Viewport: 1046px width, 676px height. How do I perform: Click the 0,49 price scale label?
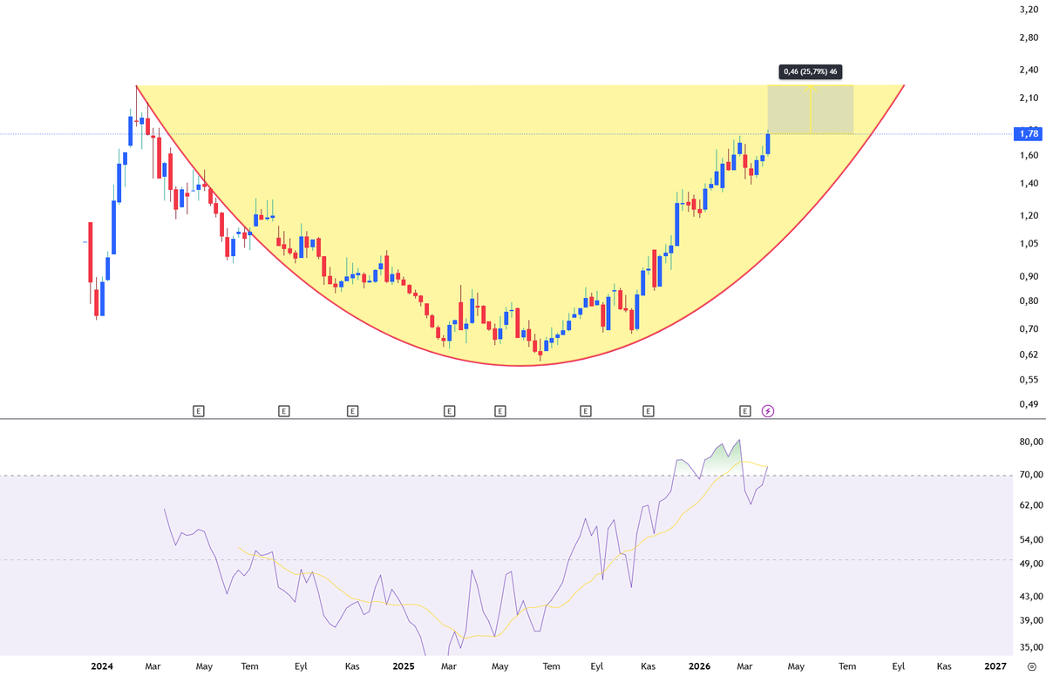[x=1029, y=404]
